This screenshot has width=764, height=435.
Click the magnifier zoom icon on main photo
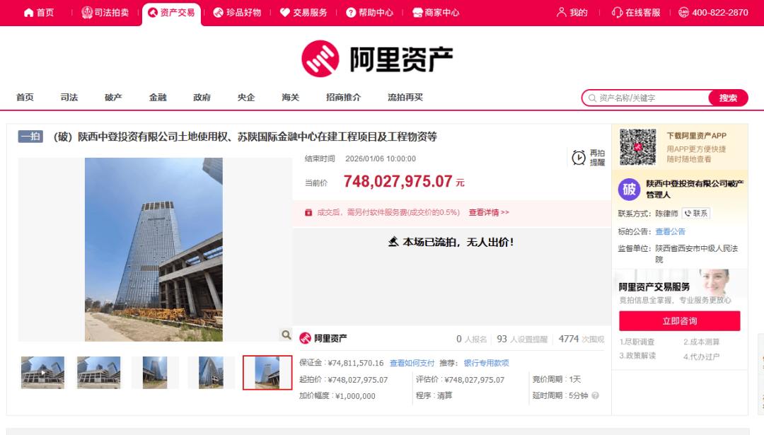(286, 335)
